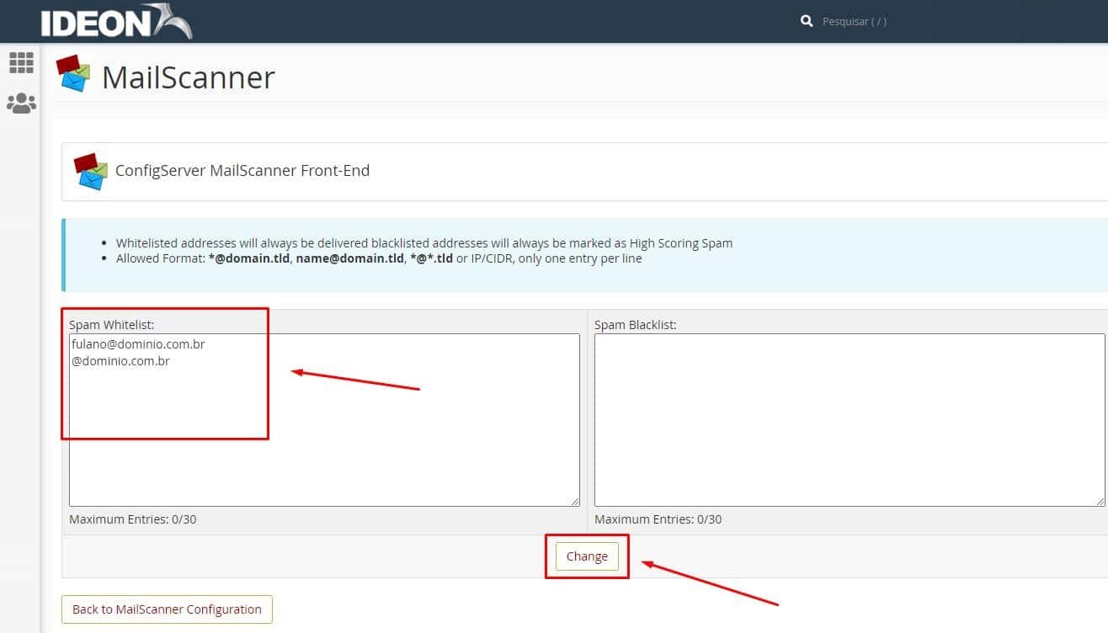Select the users icon in the left sidebar

coord(20,103)
